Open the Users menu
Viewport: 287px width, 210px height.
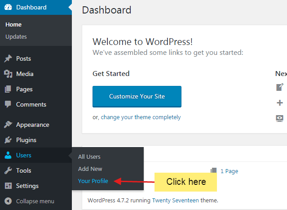click(x=36, y=155)
